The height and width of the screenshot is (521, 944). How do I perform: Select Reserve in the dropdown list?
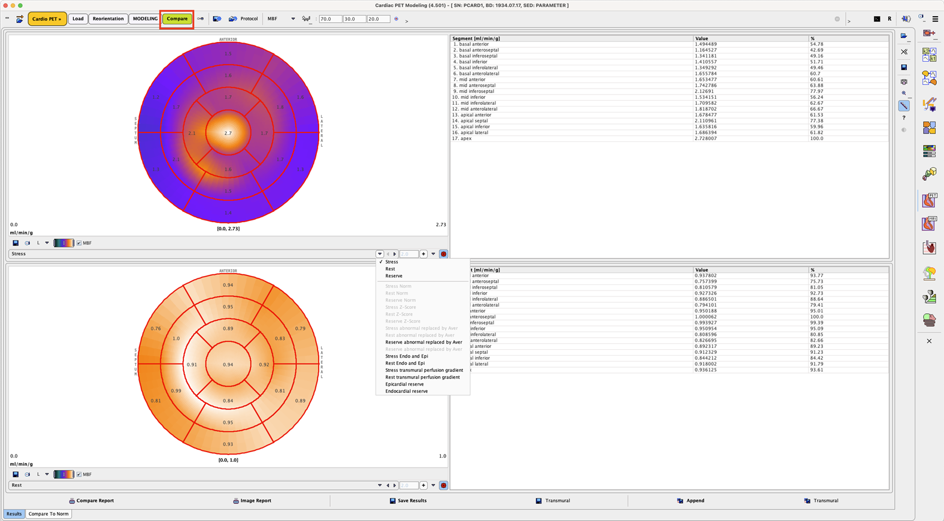point(422,276)
